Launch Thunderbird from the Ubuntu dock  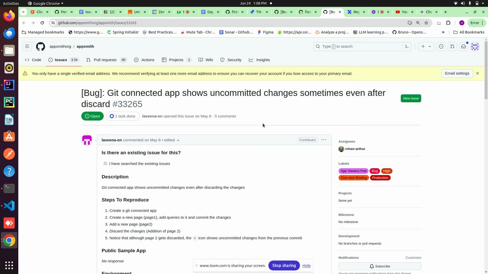(x=9, y=33)
